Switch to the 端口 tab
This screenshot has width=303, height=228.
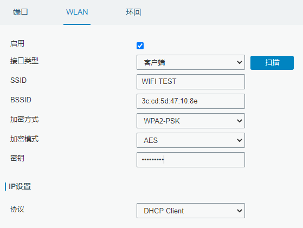point(20,12)
